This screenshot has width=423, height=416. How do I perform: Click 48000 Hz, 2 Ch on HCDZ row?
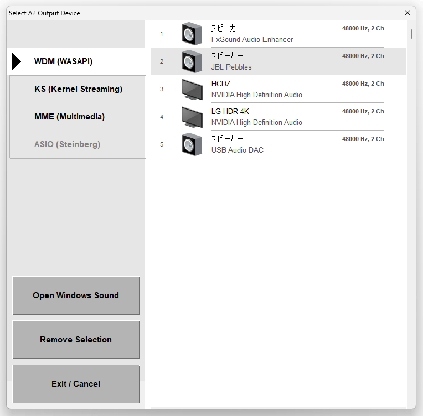click(x=363, y=84)
